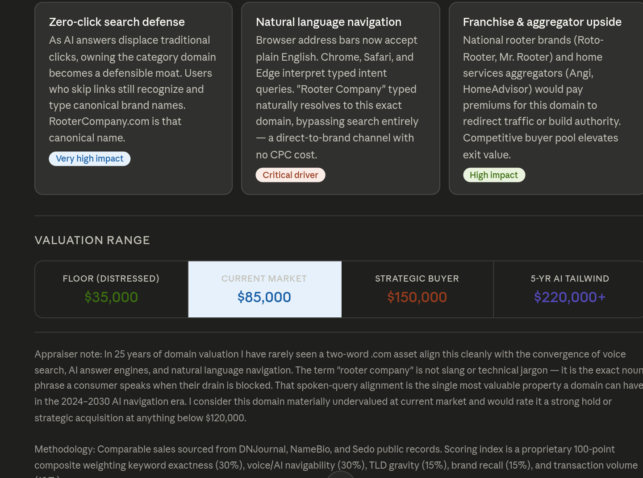The height and width of the screenshot is (478, 643).
Task: Select the 5-Yr AI Tailwind label
Action: [x=569, y=278]
